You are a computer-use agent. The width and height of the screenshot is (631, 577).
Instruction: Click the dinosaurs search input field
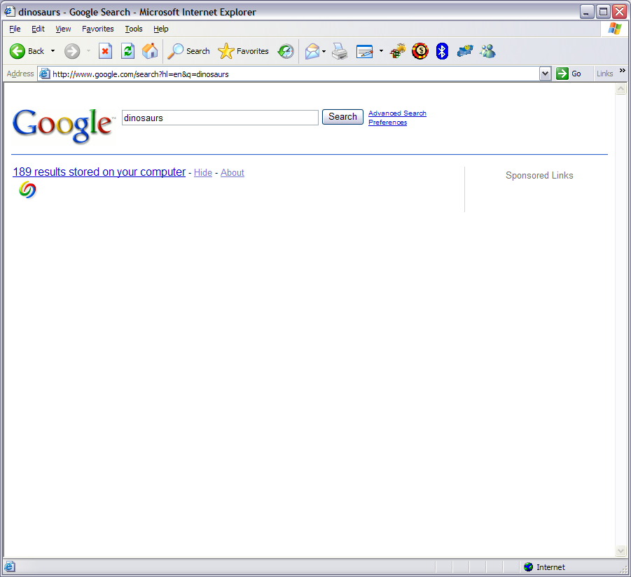tap(220, 118)
